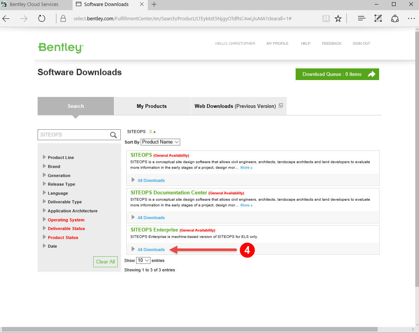Image resolution: width=419 pixels, height=333 pixels.
Task: Open the Share icon in toolbar
Action: pos(395,18)
